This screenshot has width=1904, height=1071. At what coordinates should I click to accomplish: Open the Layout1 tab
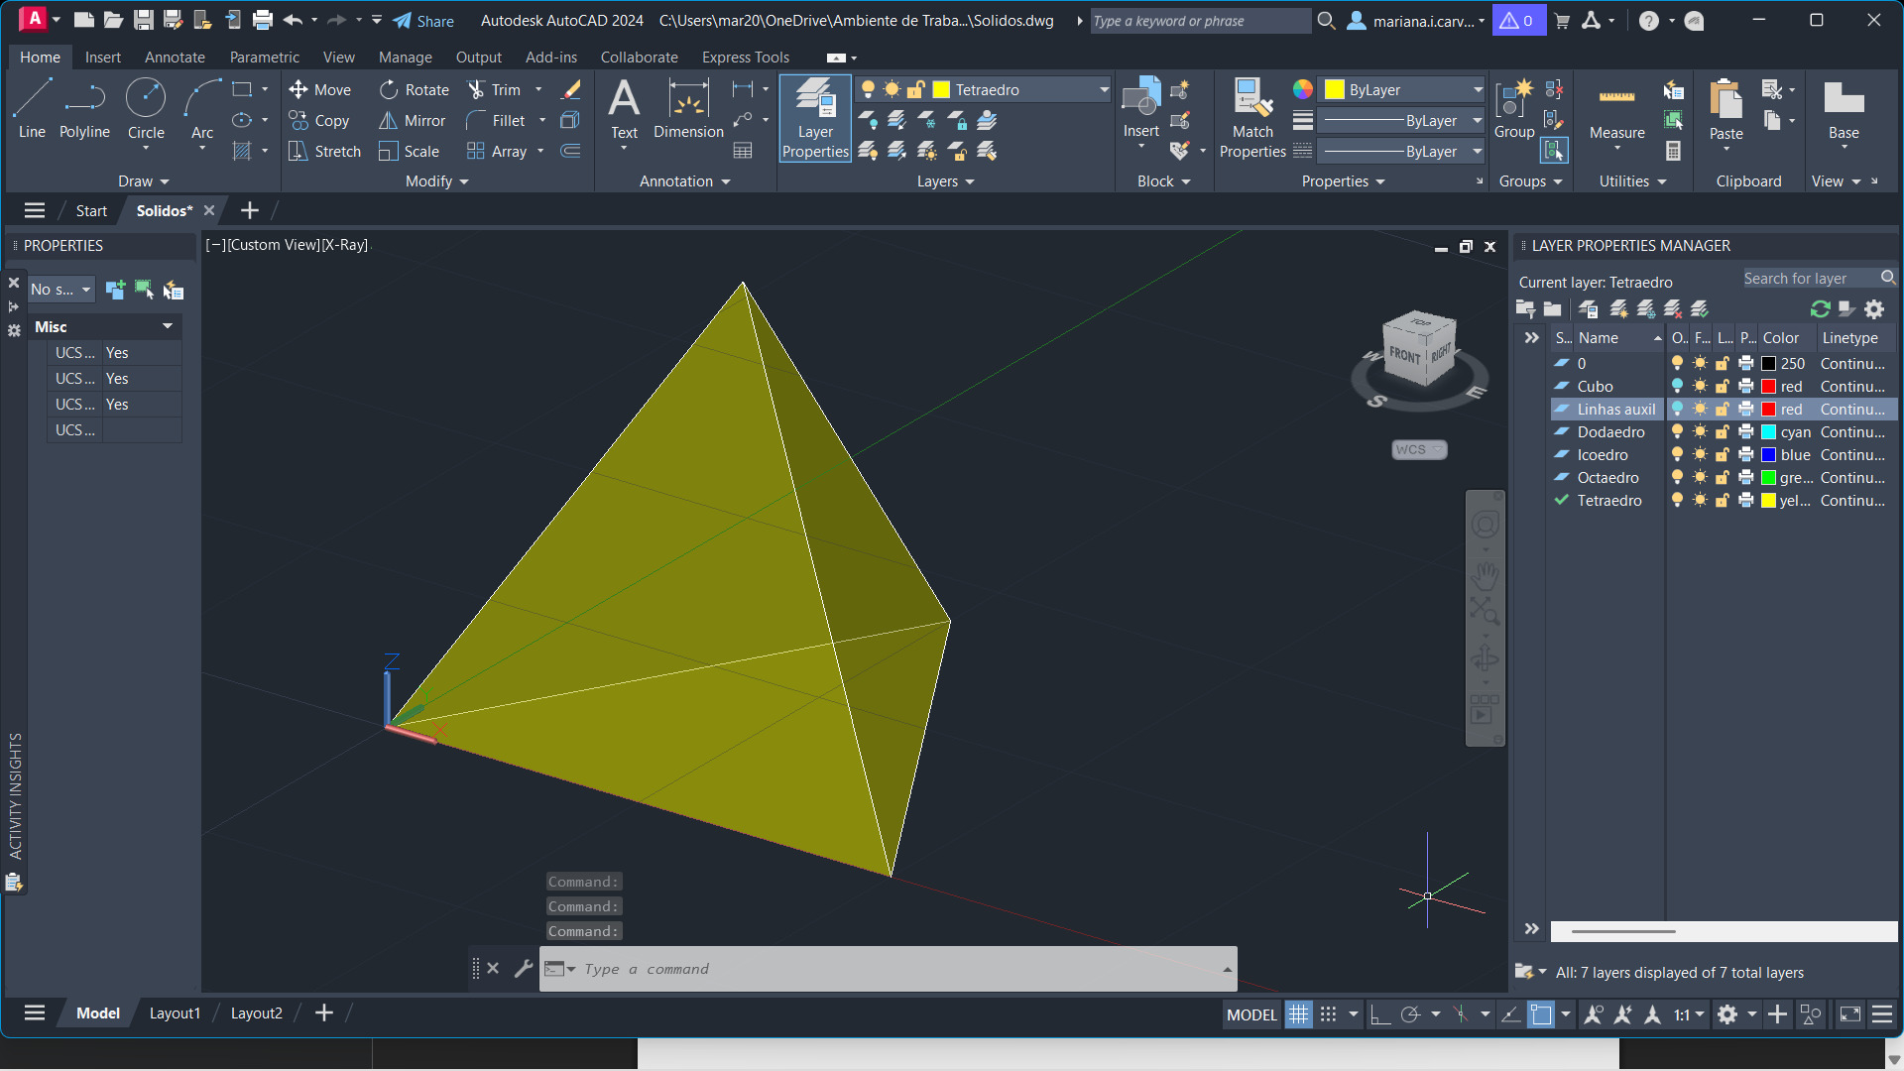pyautogui.click(x=175, y=1013)
